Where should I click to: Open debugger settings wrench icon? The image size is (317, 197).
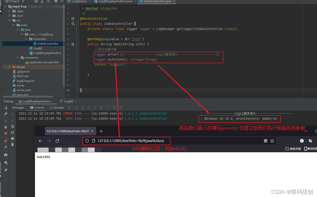[6, 114]
